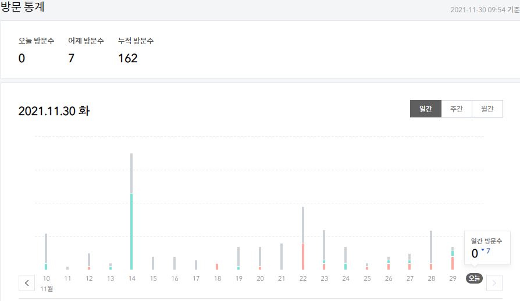Select the bar for day 21
520x301 pixels.
coord(282,257)
